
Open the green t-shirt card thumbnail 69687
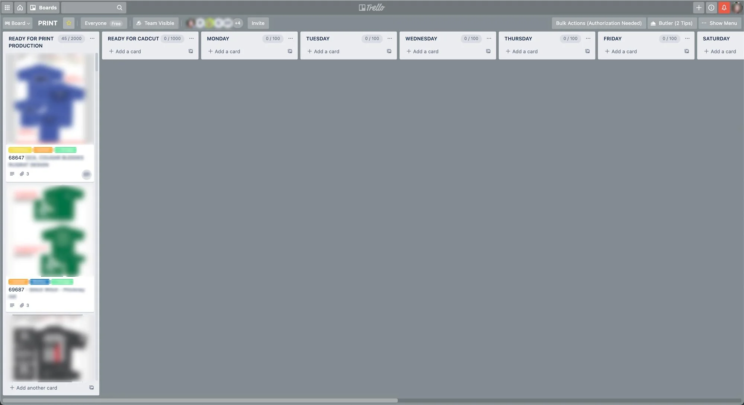[50, 231]
